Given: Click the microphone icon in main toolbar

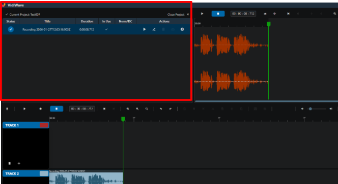Looking at the screenshot, I should [7, 109].
